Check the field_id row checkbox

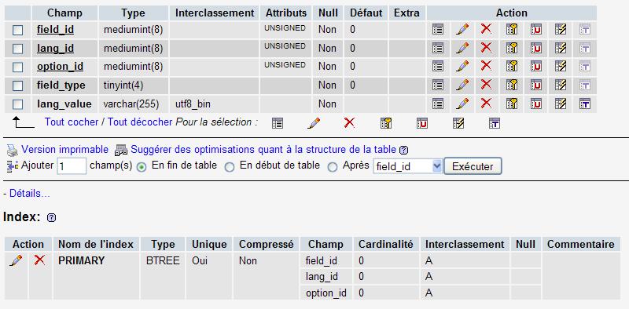click(17, 30)
